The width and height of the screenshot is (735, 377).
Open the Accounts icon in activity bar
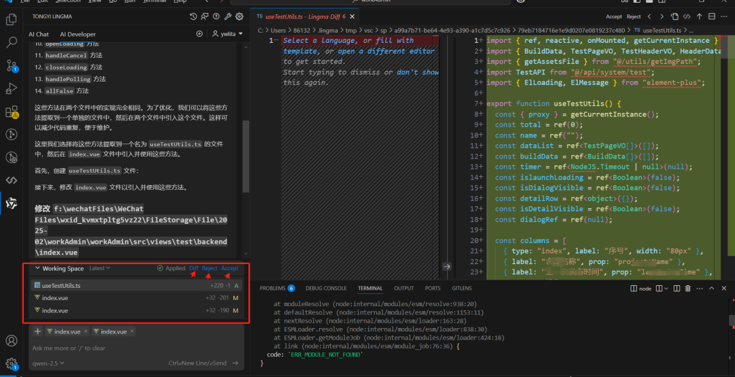(x=12, y=340)
